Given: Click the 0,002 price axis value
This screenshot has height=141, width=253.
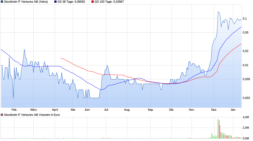Looking at the screenshot, I should point(246,98).
